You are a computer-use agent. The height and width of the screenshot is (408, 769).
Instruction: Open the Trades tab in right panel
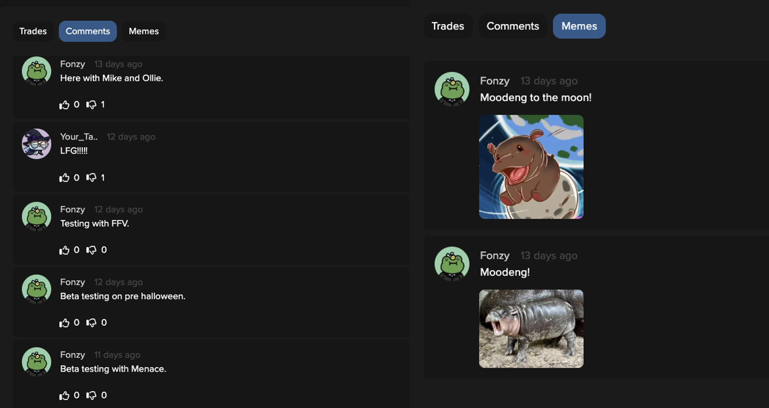tap(448, 26)
